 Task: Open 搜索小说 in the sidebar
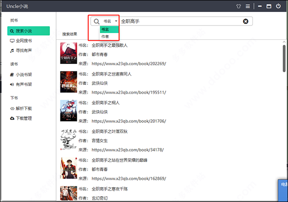tap(28, 31)
